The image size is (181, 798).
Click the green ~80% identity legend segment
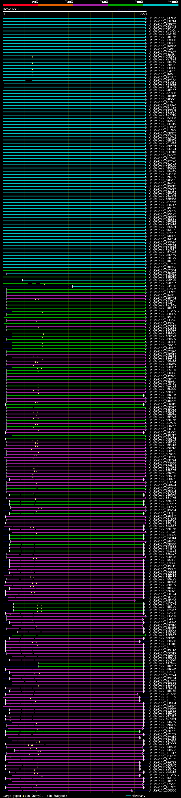coord(126,5)
